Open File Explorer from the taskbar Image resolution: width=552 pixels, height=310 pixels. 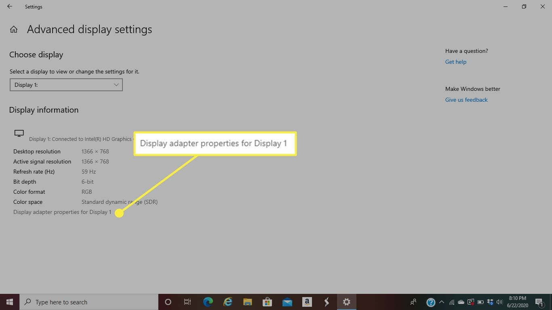tap(248, 302)
